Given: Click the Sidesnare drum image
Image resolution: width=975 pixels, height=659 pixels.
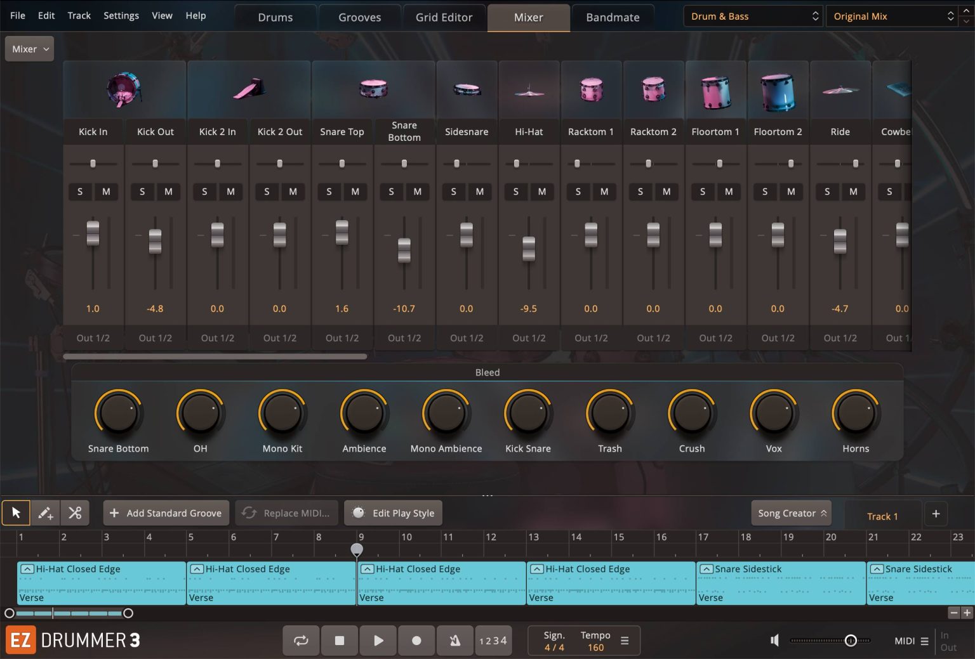Looking at the screenshot, I should click(x=467, y=90).
